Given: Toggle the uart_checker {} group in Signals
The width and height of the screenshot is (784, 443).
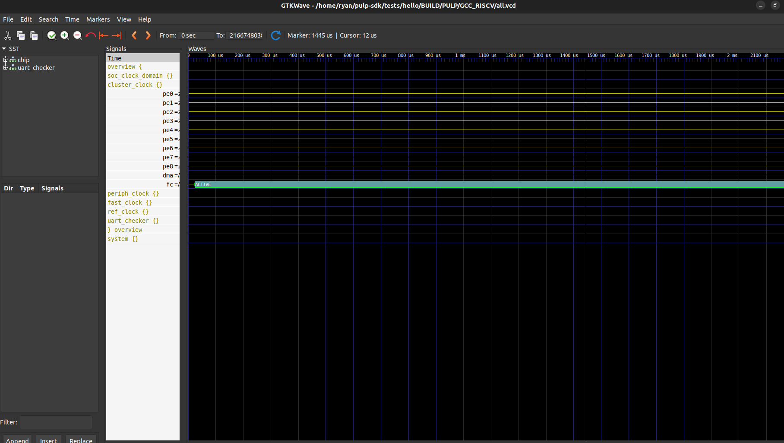Looking at the screenshot, I should click(x=143, y=221).
